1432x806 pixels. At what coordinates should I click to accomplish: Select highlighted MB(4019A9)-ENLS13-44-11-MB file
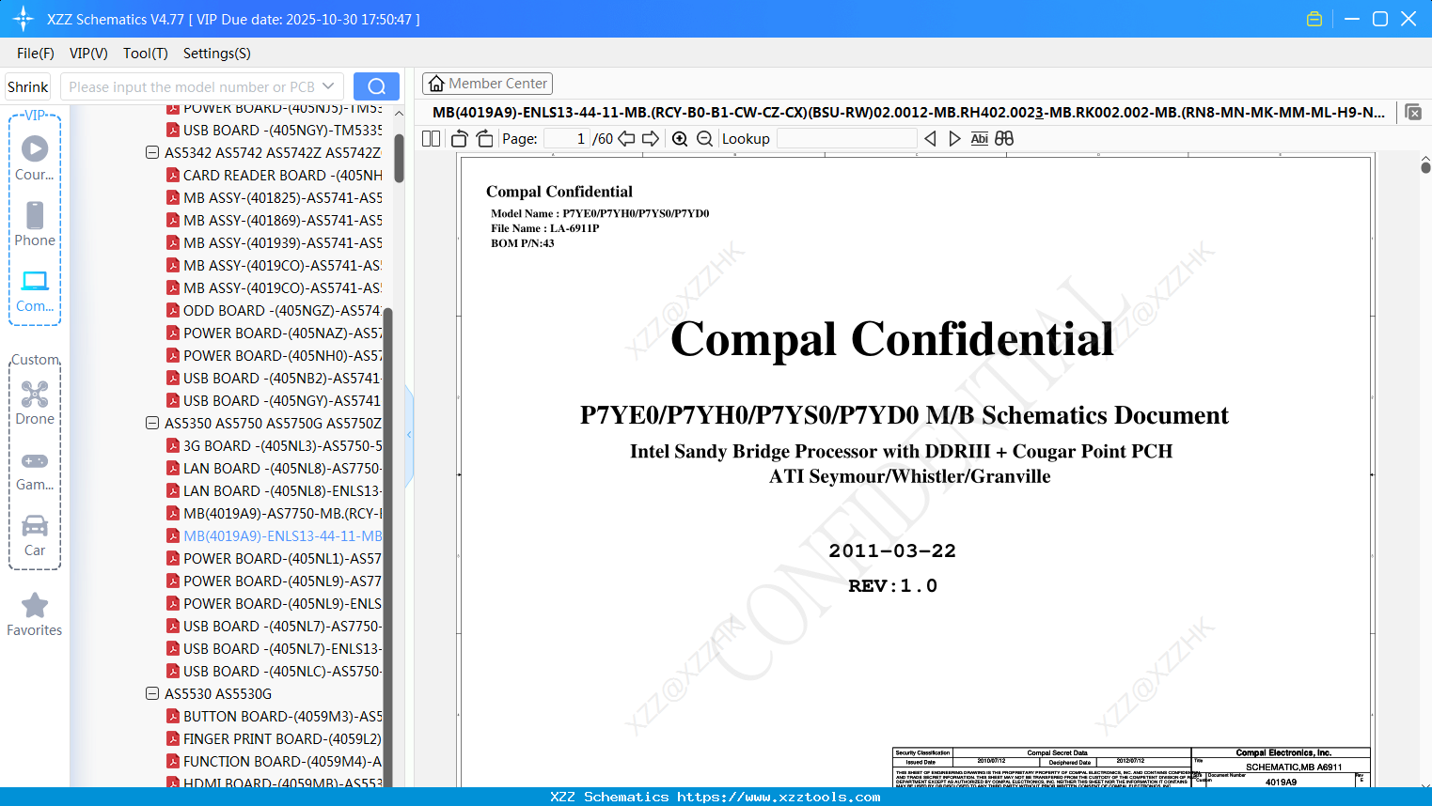coord(275,535)
